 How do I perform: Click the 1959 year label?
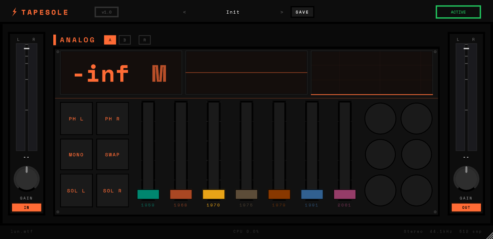click(x=148, y=205)
